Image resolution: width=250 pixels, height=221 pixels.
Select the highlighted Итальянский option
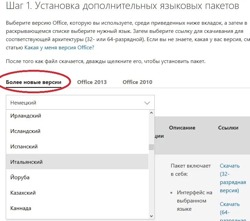coord(77,162)
